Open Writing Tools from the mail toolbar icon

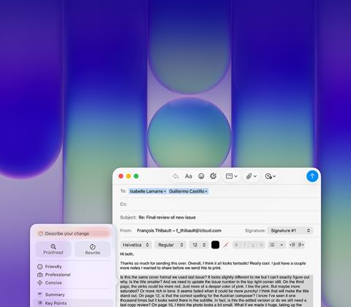click(214, 176)
